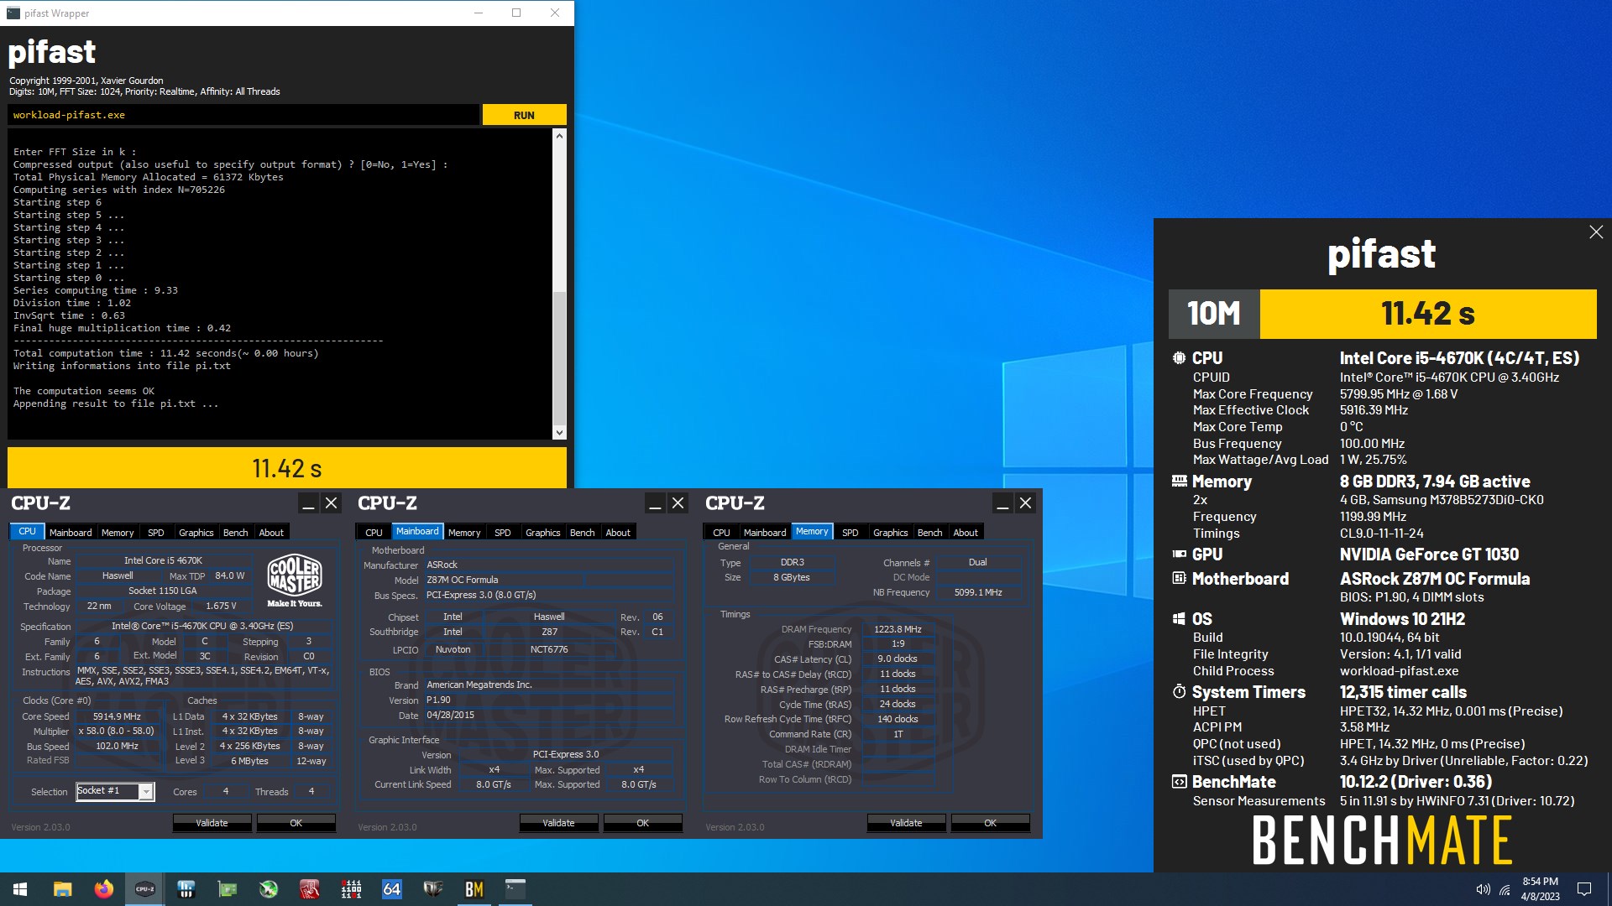This screenshot has height=906, width=1612.
Task: Open the SPD tab in first CPU-Z window
Action: click(x=156, y=533)
